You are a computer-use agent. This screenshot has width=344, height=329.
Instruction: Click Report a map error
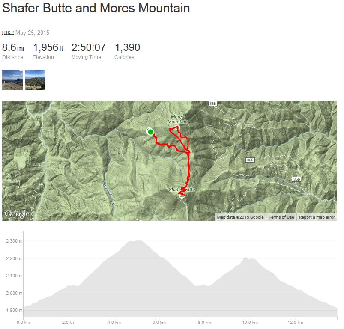point(317,217)
